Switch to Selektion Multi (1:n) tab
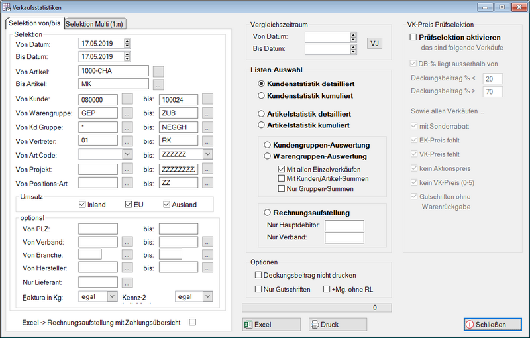 tap(96, 24)
